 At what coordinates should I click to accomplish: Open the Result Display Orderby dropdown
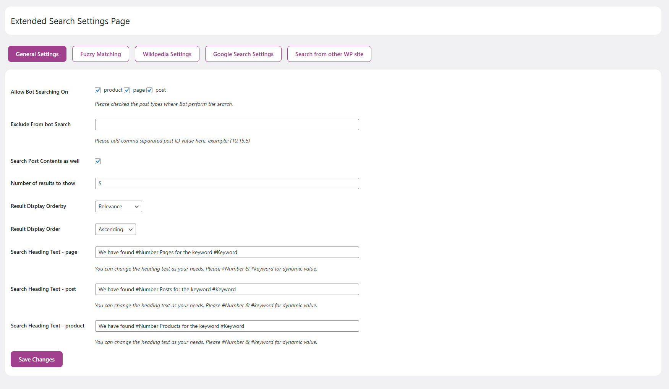pyautogui.click(x=118, y=206)
